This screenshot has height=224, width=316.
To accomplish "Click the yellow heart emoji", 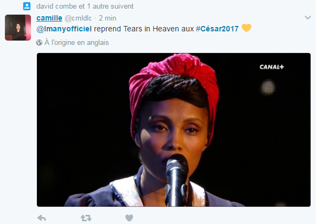I will coord(247,28).
